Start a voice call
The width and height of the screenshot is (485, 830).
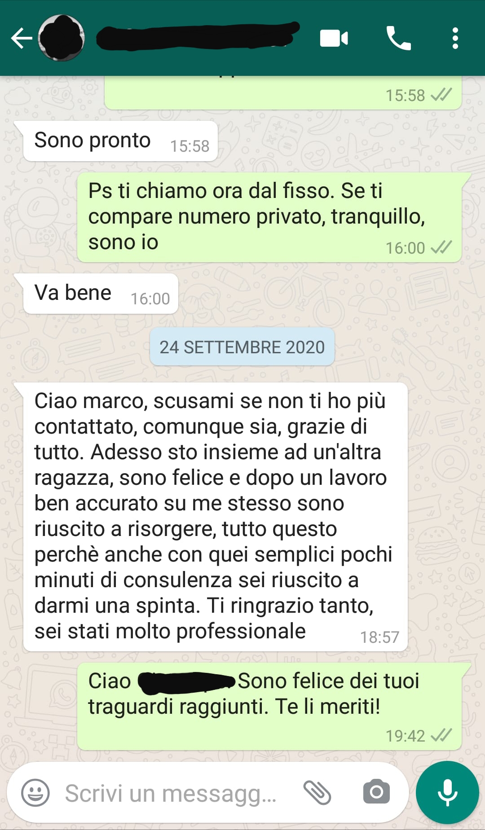[398, 38]
